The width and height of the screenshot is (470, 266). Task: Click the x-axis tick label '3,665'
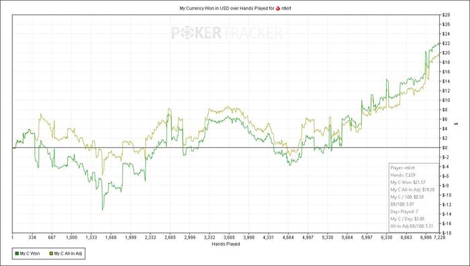point(230,238)
